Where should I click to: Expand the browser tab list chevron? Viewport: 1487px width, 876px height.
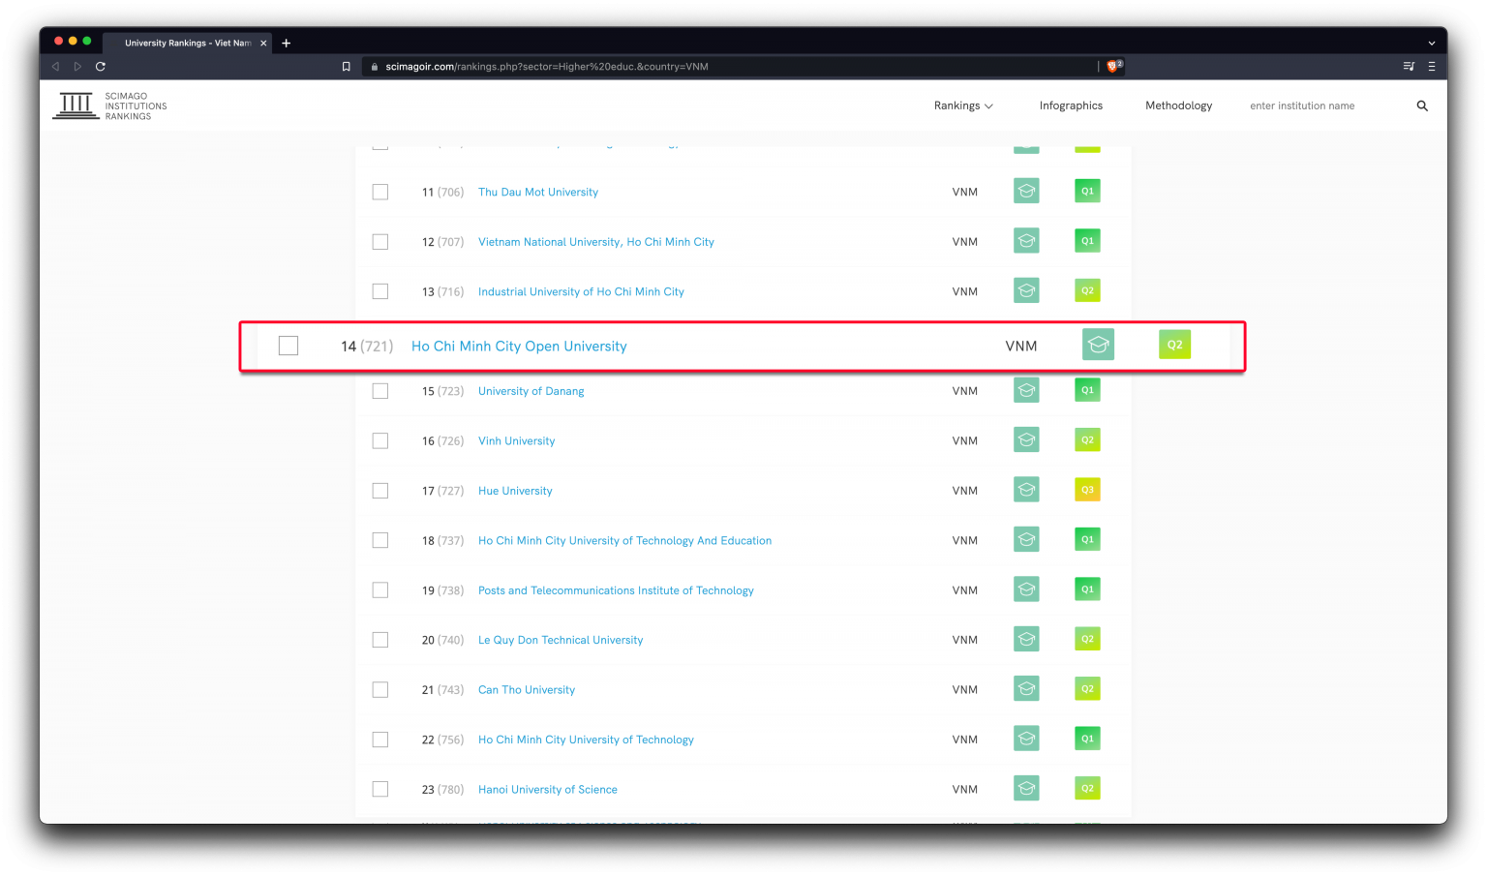click(x=1431, y=43)
